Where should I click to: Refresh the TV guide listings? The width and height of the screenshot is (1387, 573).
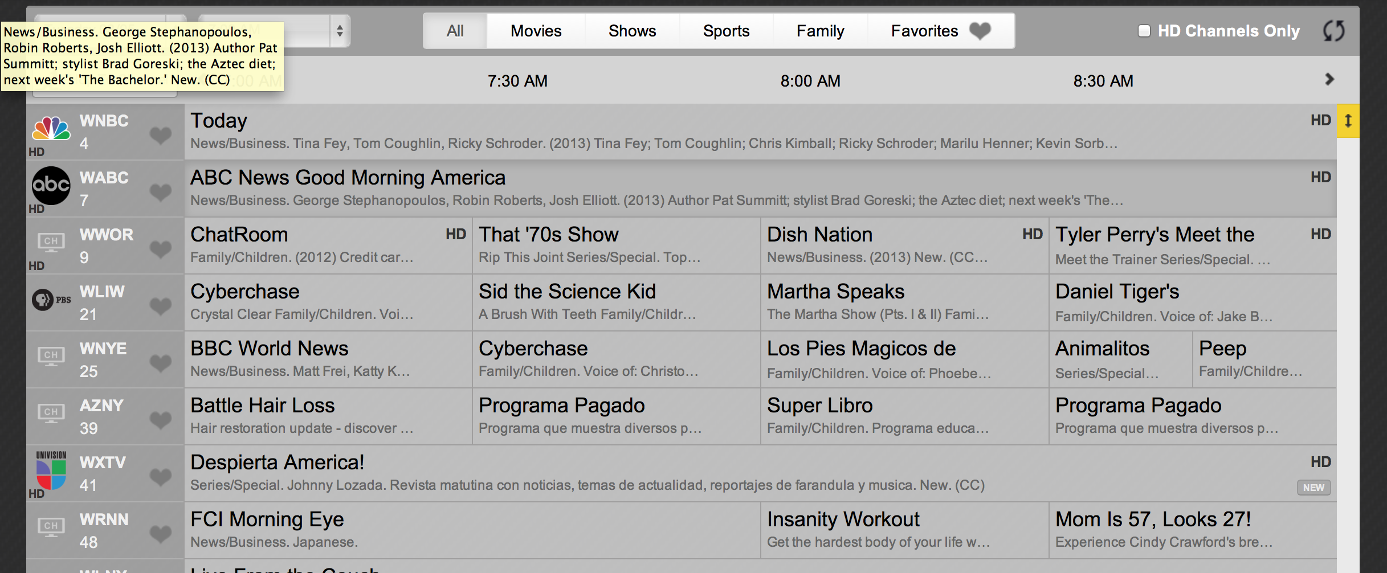coord(1333,31)
